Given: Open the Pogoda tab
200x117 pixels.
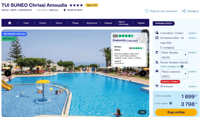Looking at the screenshot, I should [x=141, y=23].
